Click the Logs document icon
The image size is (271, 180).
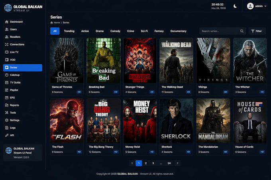[x=7, y=128]
